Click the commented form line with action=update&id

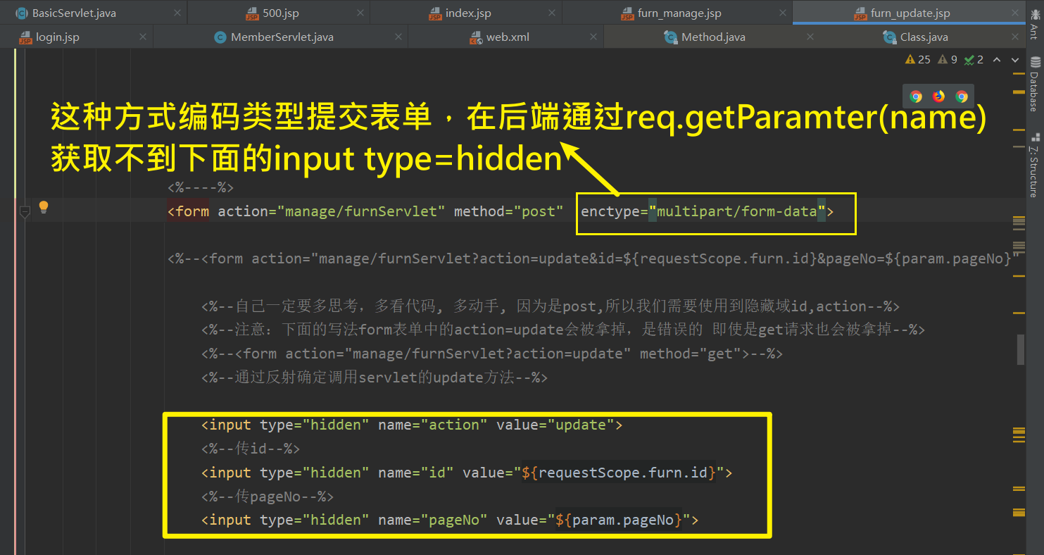tap(593, 258)
